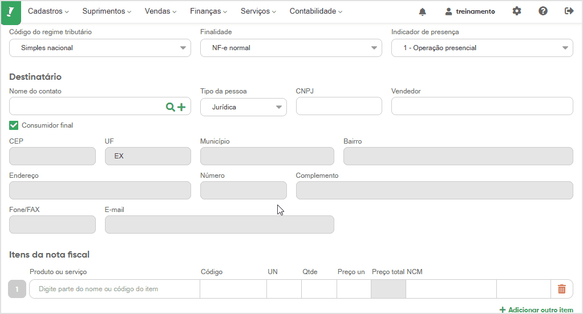Expand the Finalidade dropdown

tap(291, 48)
